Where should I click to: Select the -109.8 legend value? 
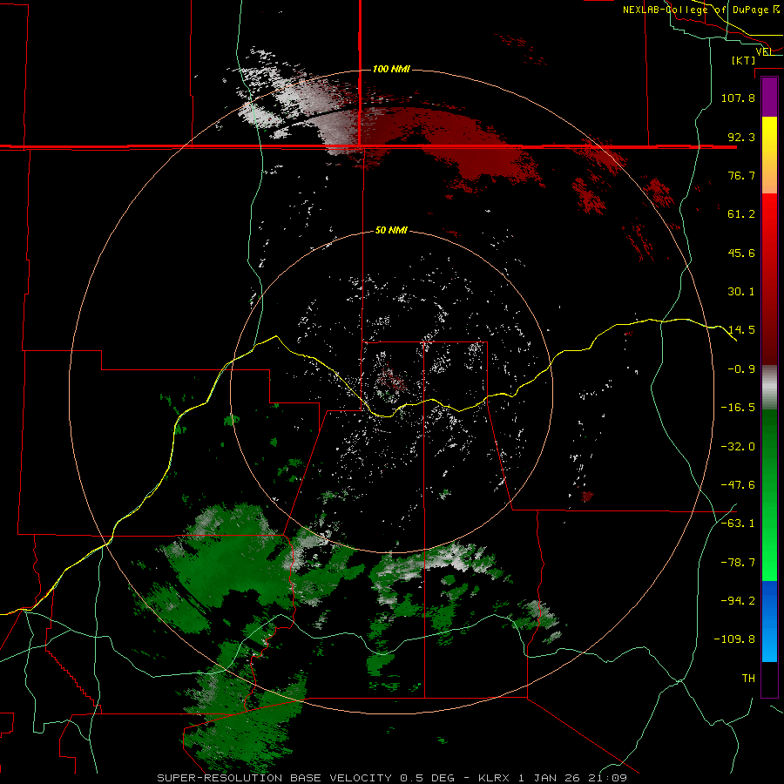tap(734, 639)
